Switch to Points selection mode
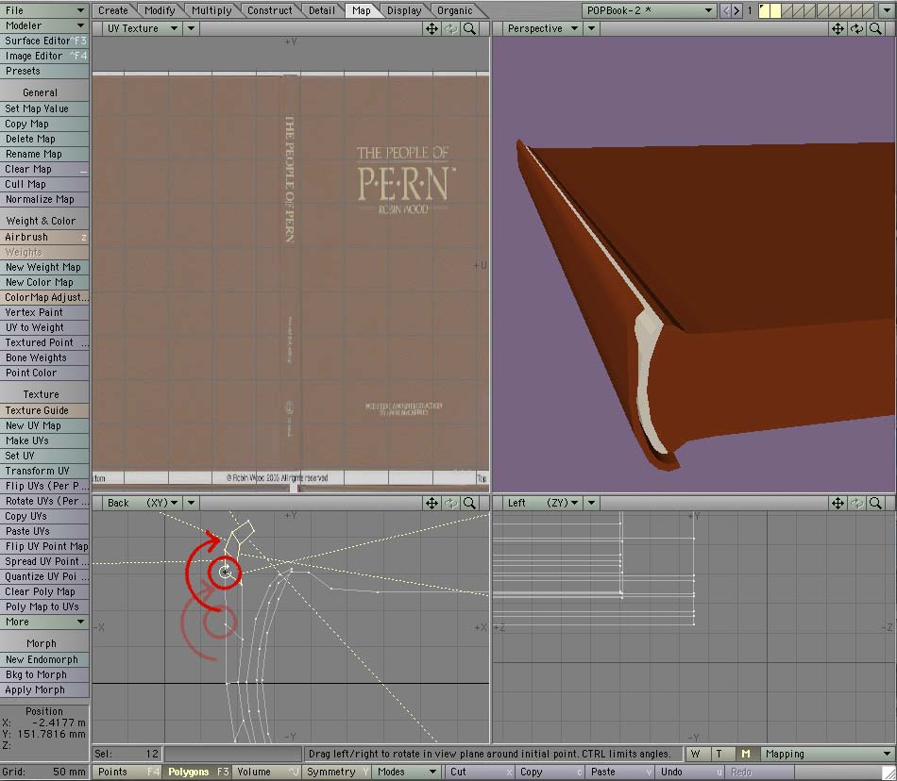This screenshot has height=781, width=897. click(127, 772)
